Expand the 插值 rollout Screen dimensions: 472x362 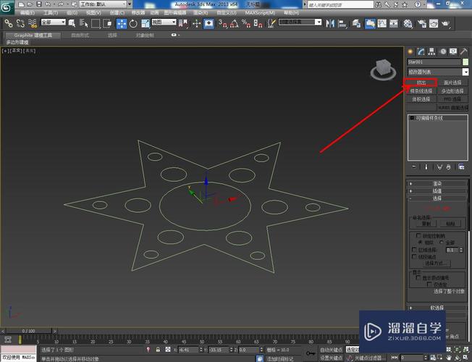437,191
